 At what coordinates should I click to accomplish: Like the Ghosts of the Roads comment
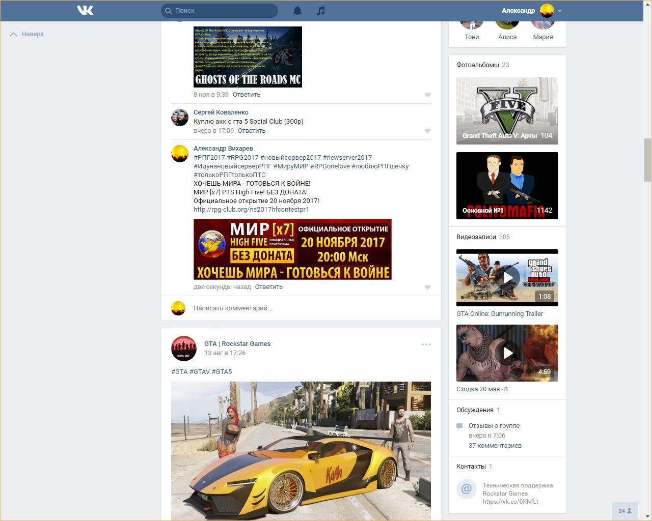[427, 95]
